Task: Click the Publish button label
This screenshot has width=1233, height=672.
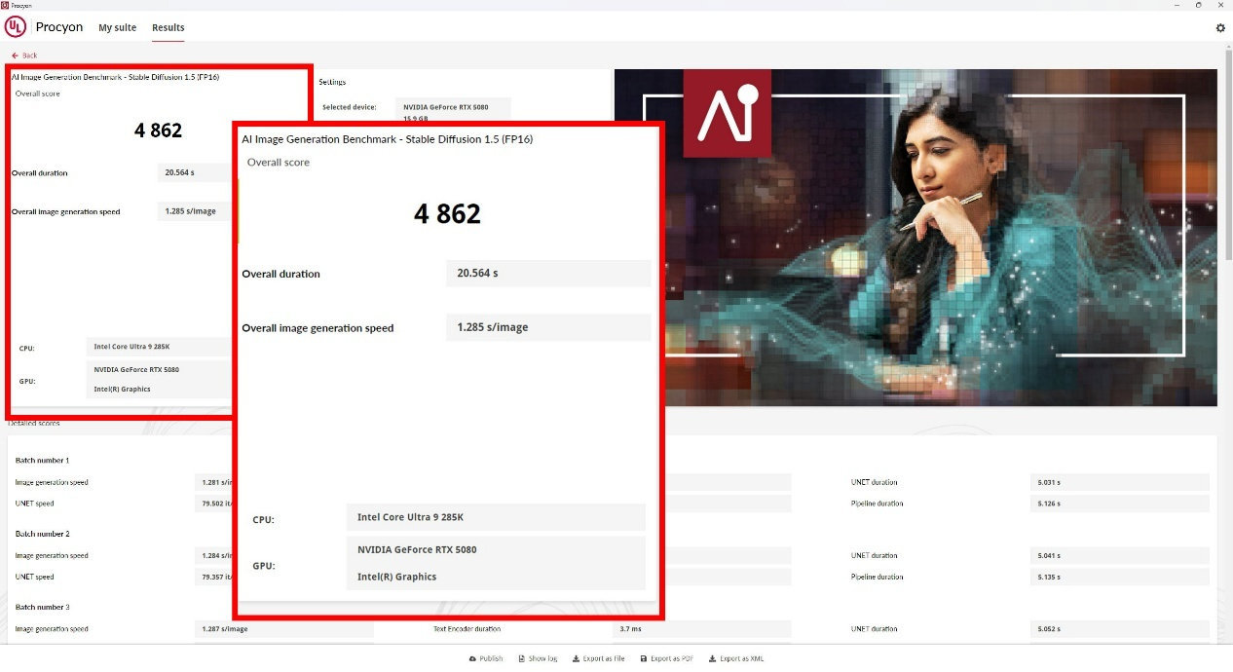Action: coord(492,658)
